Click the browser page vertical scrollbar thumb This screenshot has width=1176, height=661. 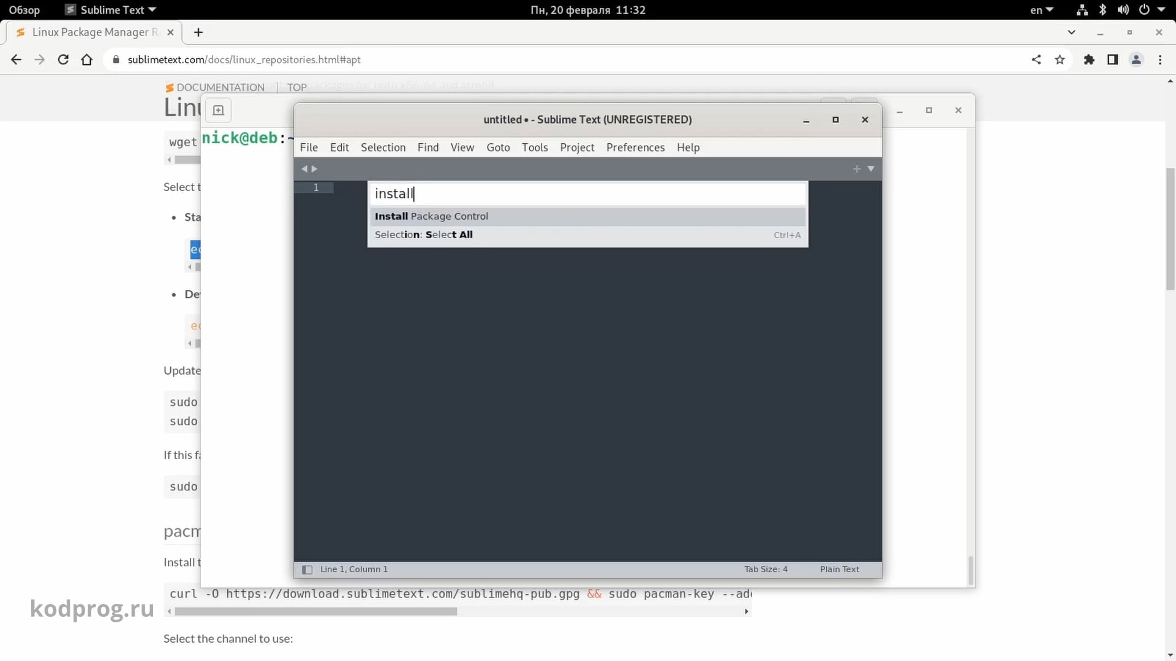(1170, 229)
